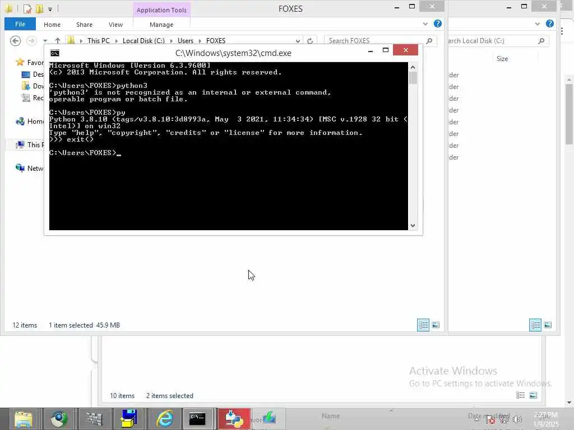Click the folder icon in FOXES title bar
The height and width of the screenshot is (430, 574).
tap(8, 8)
